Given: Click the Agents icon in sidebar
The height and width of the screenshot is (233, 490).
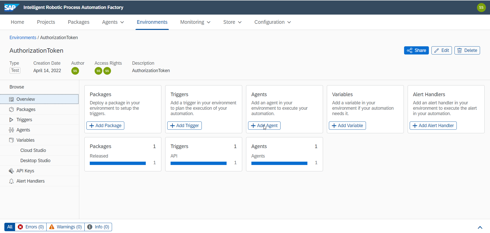Looking at the screenshot, I should click(x=11, y=130).
